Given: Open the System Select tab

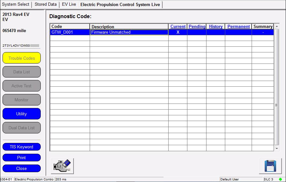Looking at the screenshot, I should [x=16, y=4].
